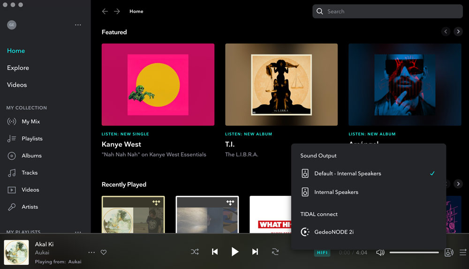Add Akal Ki to favorites with heart icon
Viewport: 469px width, 269px height.
[104, 253]
